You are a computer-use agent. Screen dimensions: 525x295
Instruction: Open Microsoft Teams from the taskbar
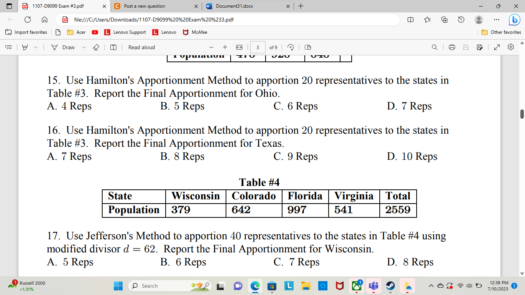coord(374,286)
